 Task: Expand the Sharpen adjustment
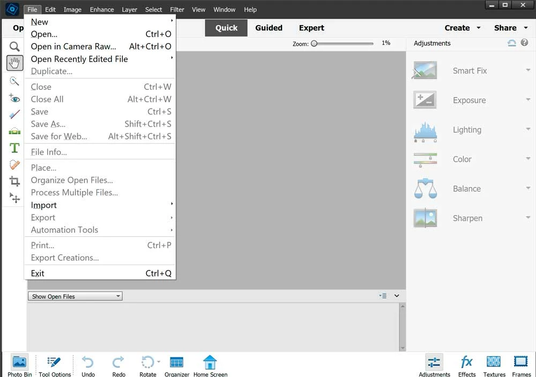(528, 217)
